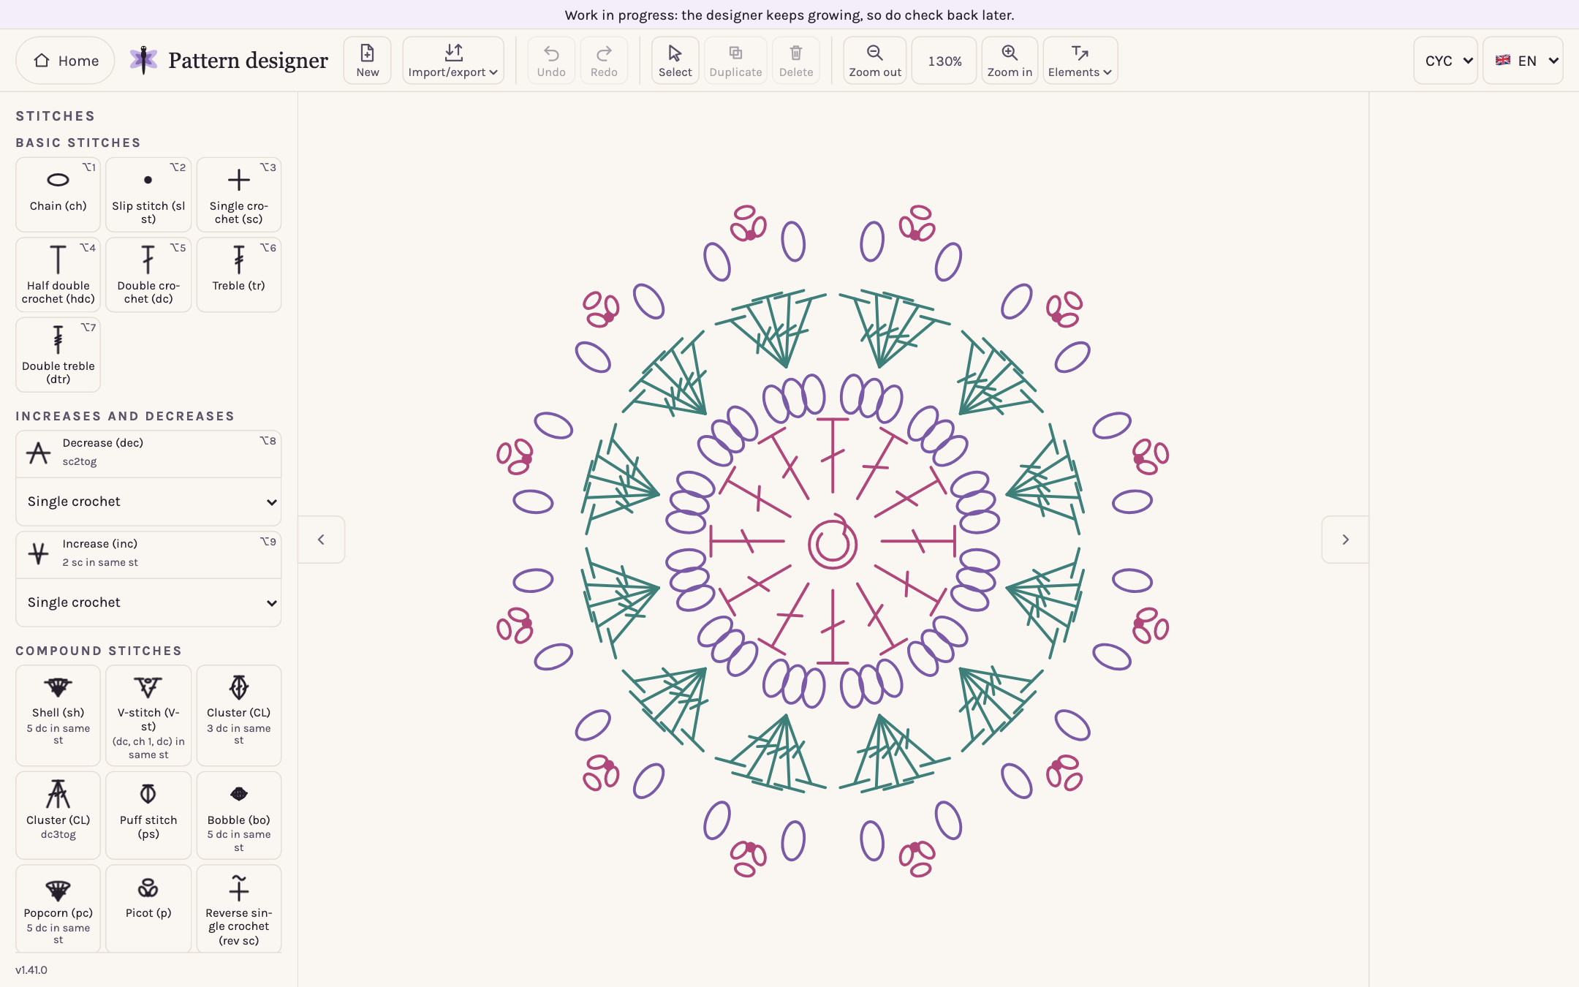
Task: Click the Delete trash icon
Action: (796, 61)
